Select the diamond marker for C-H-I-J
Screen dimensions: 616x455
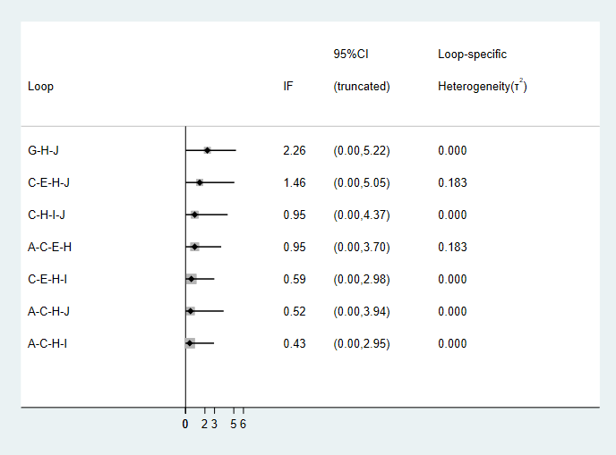(x=195, y=215)
